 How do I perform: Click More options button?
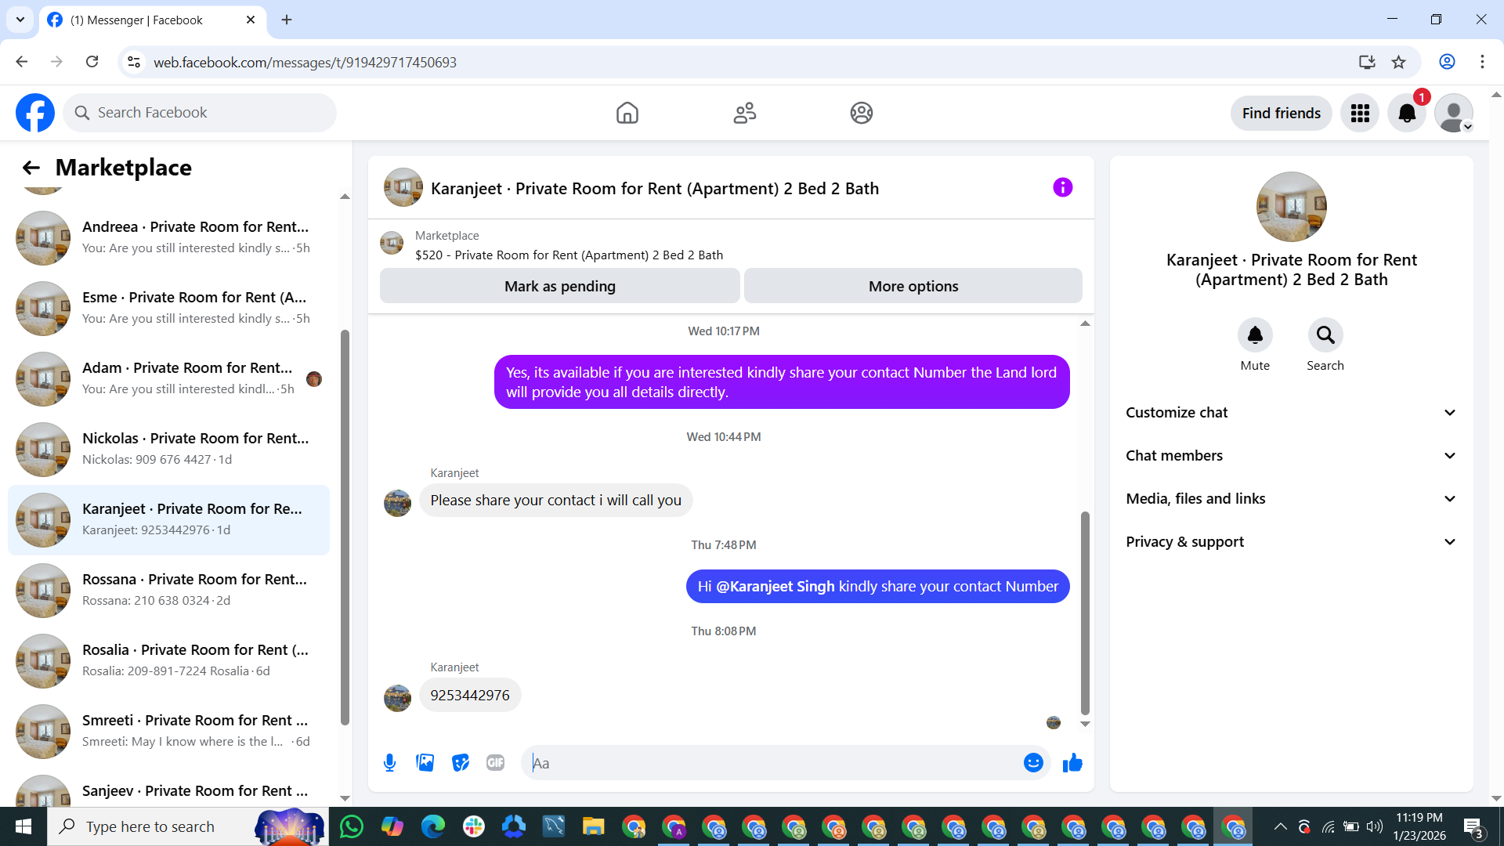pos(913,287)
